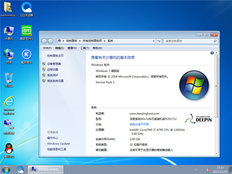Launch Internet Explorer desktop shortcut

[x=9, y=105]
